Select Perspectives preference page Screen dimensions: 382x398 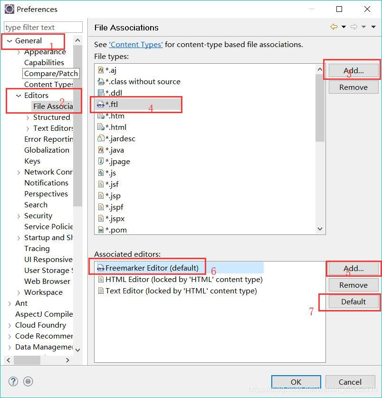click(x=46, y=194)
